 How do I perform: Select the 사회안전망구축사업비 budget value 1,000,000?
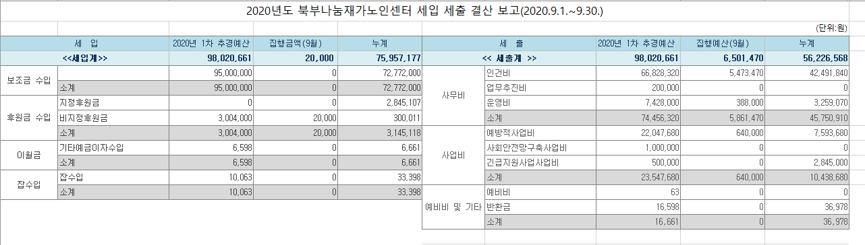[x=638, y=147]
